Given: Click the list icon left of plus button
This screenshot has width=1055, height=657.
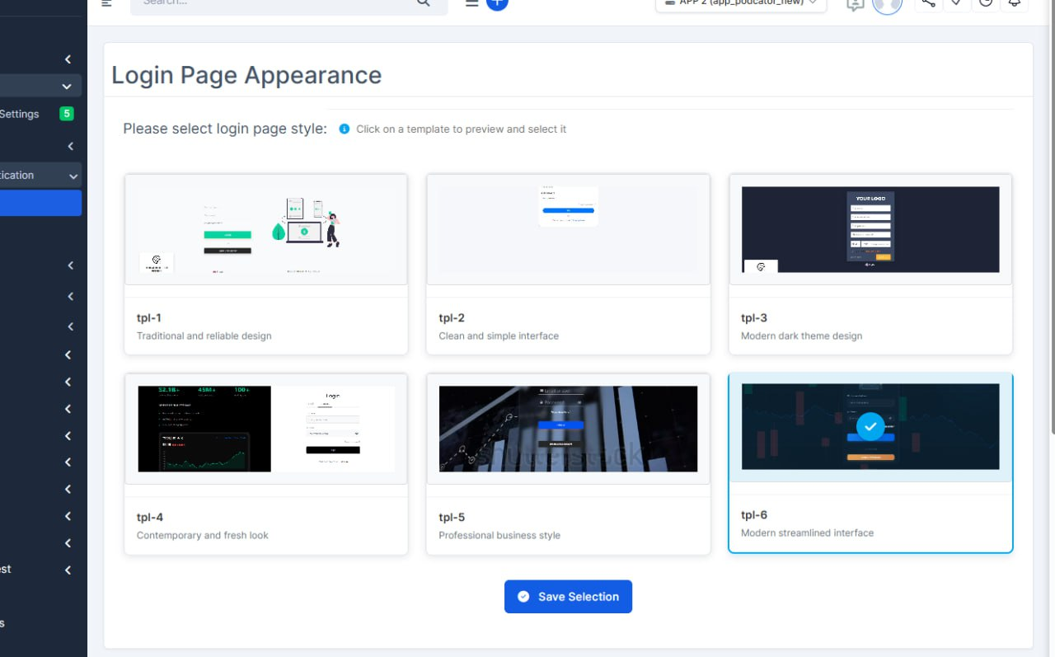Looking at the screenshot, I should coord(471,3).
